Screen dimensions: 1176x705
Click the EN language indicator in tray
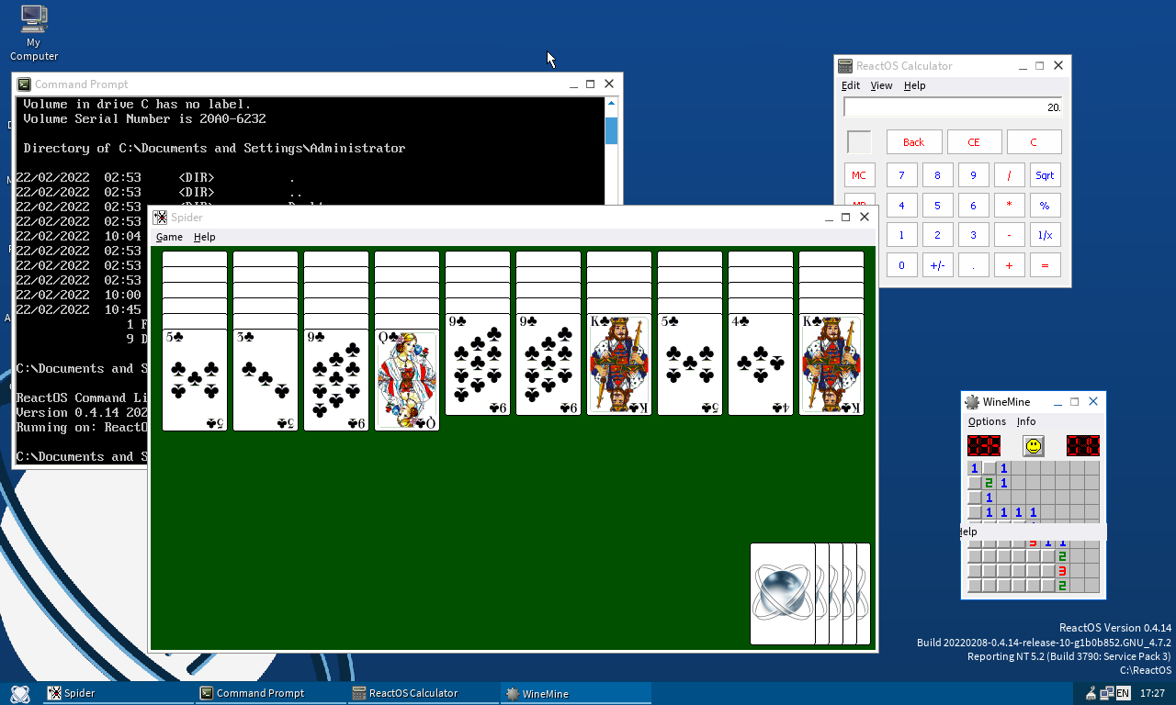tap(1123, 693)
